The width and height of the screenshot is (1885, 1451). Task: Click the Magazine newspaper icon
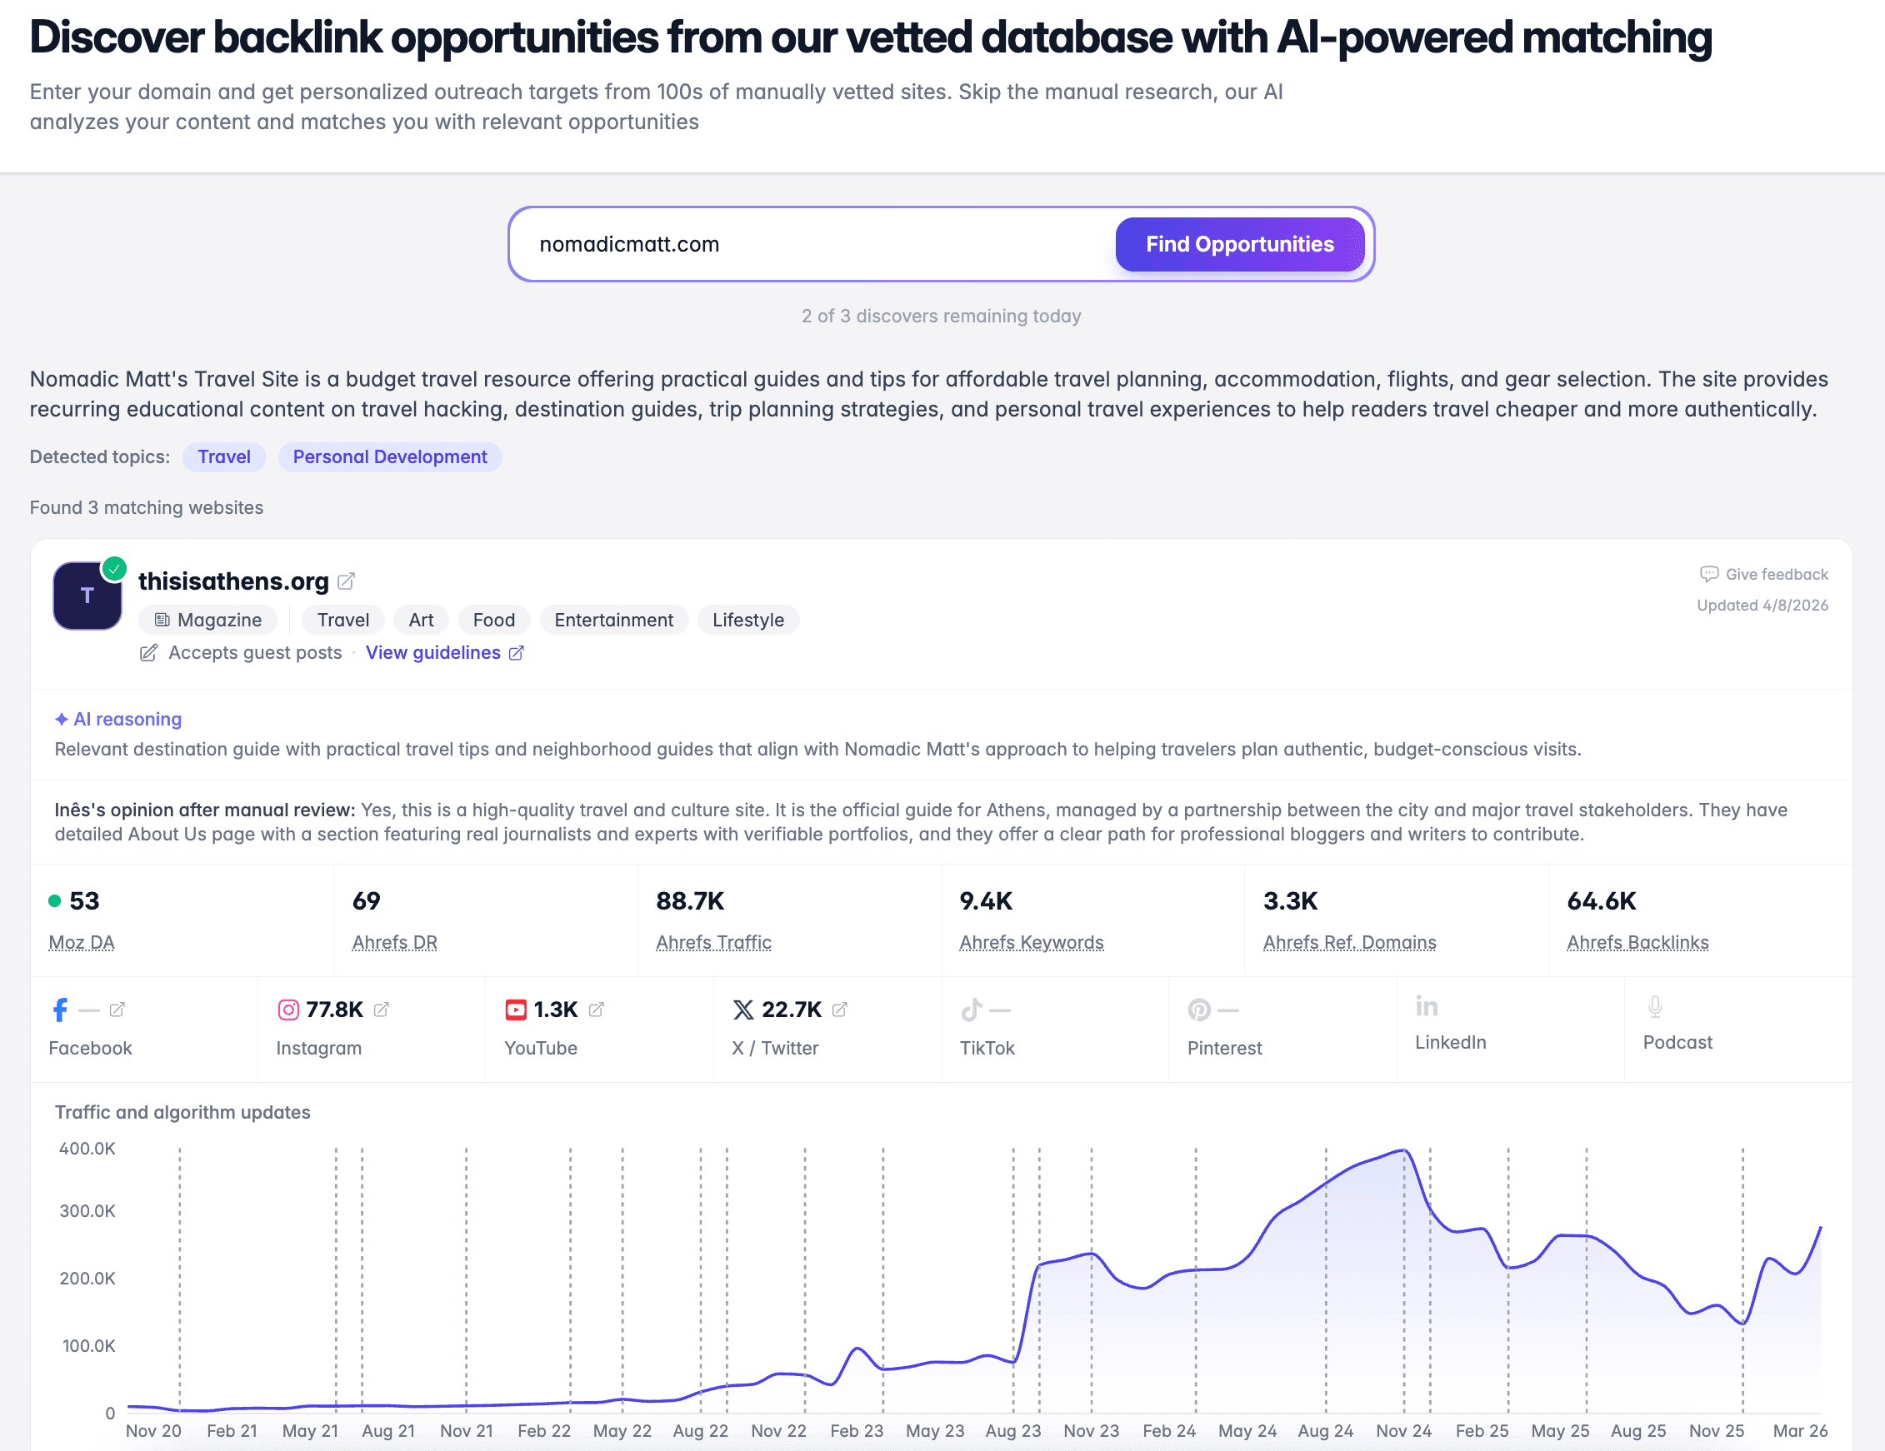[x=162, y=621]
